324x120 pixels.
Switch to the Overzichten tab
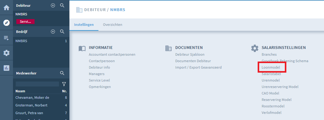pyautogui.click(x=113, y=25)
